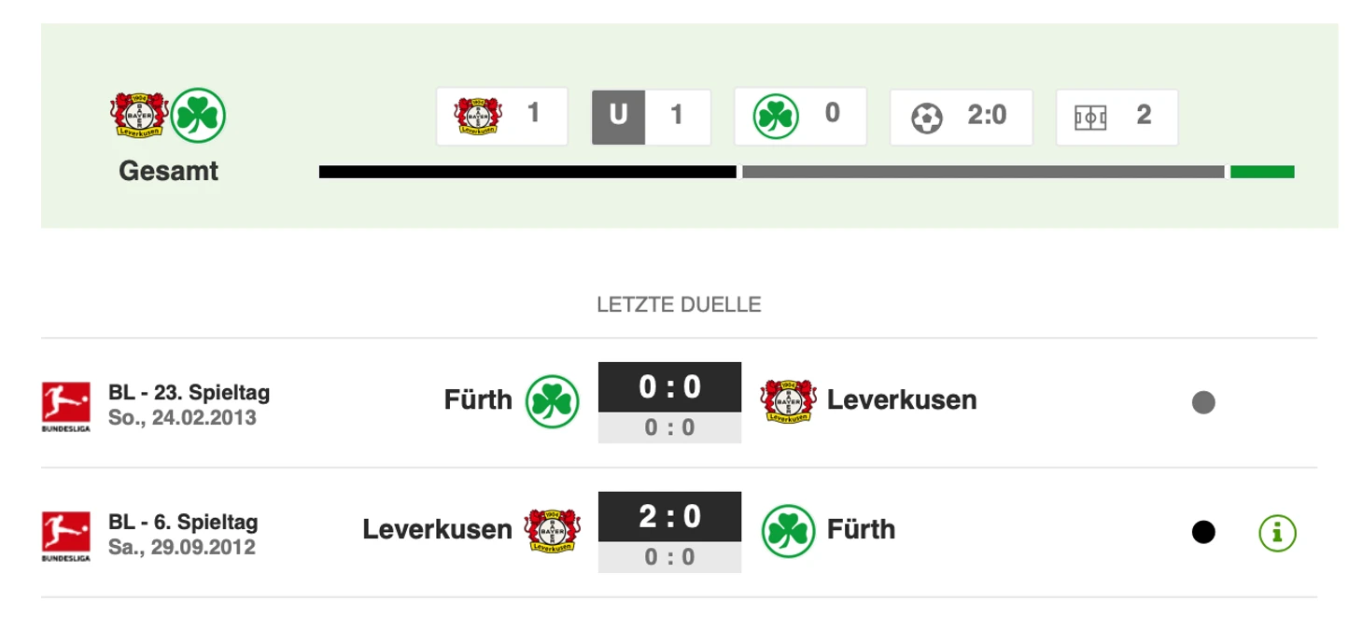Click the Fürth wins stat box cloverleaf
The height and width of the screenshot is (629, 1363).
[777, 116]
